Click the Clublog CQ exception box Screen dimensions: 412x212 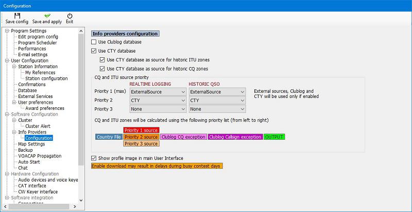(183, 137)
